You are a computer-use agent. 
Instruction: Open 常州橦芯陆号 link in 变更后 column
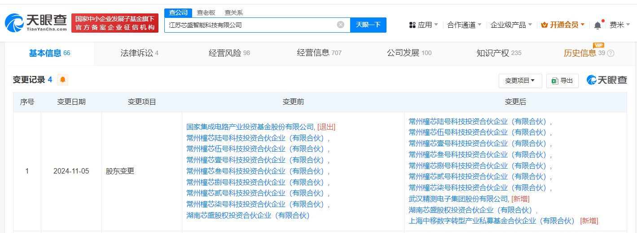[477, 121]
